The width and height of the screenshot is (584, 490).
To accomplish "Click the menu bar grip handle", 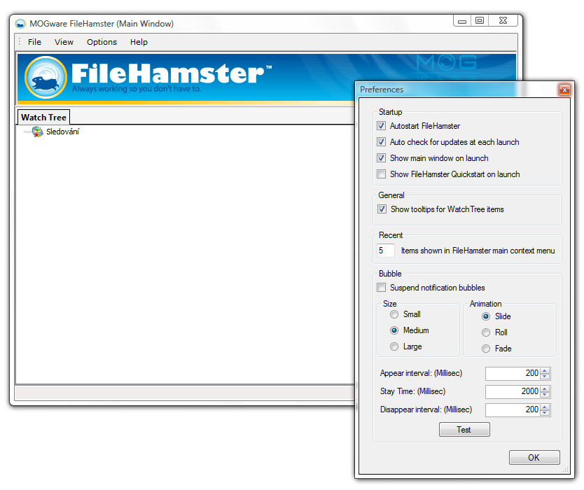I will [x=20, y=42].
